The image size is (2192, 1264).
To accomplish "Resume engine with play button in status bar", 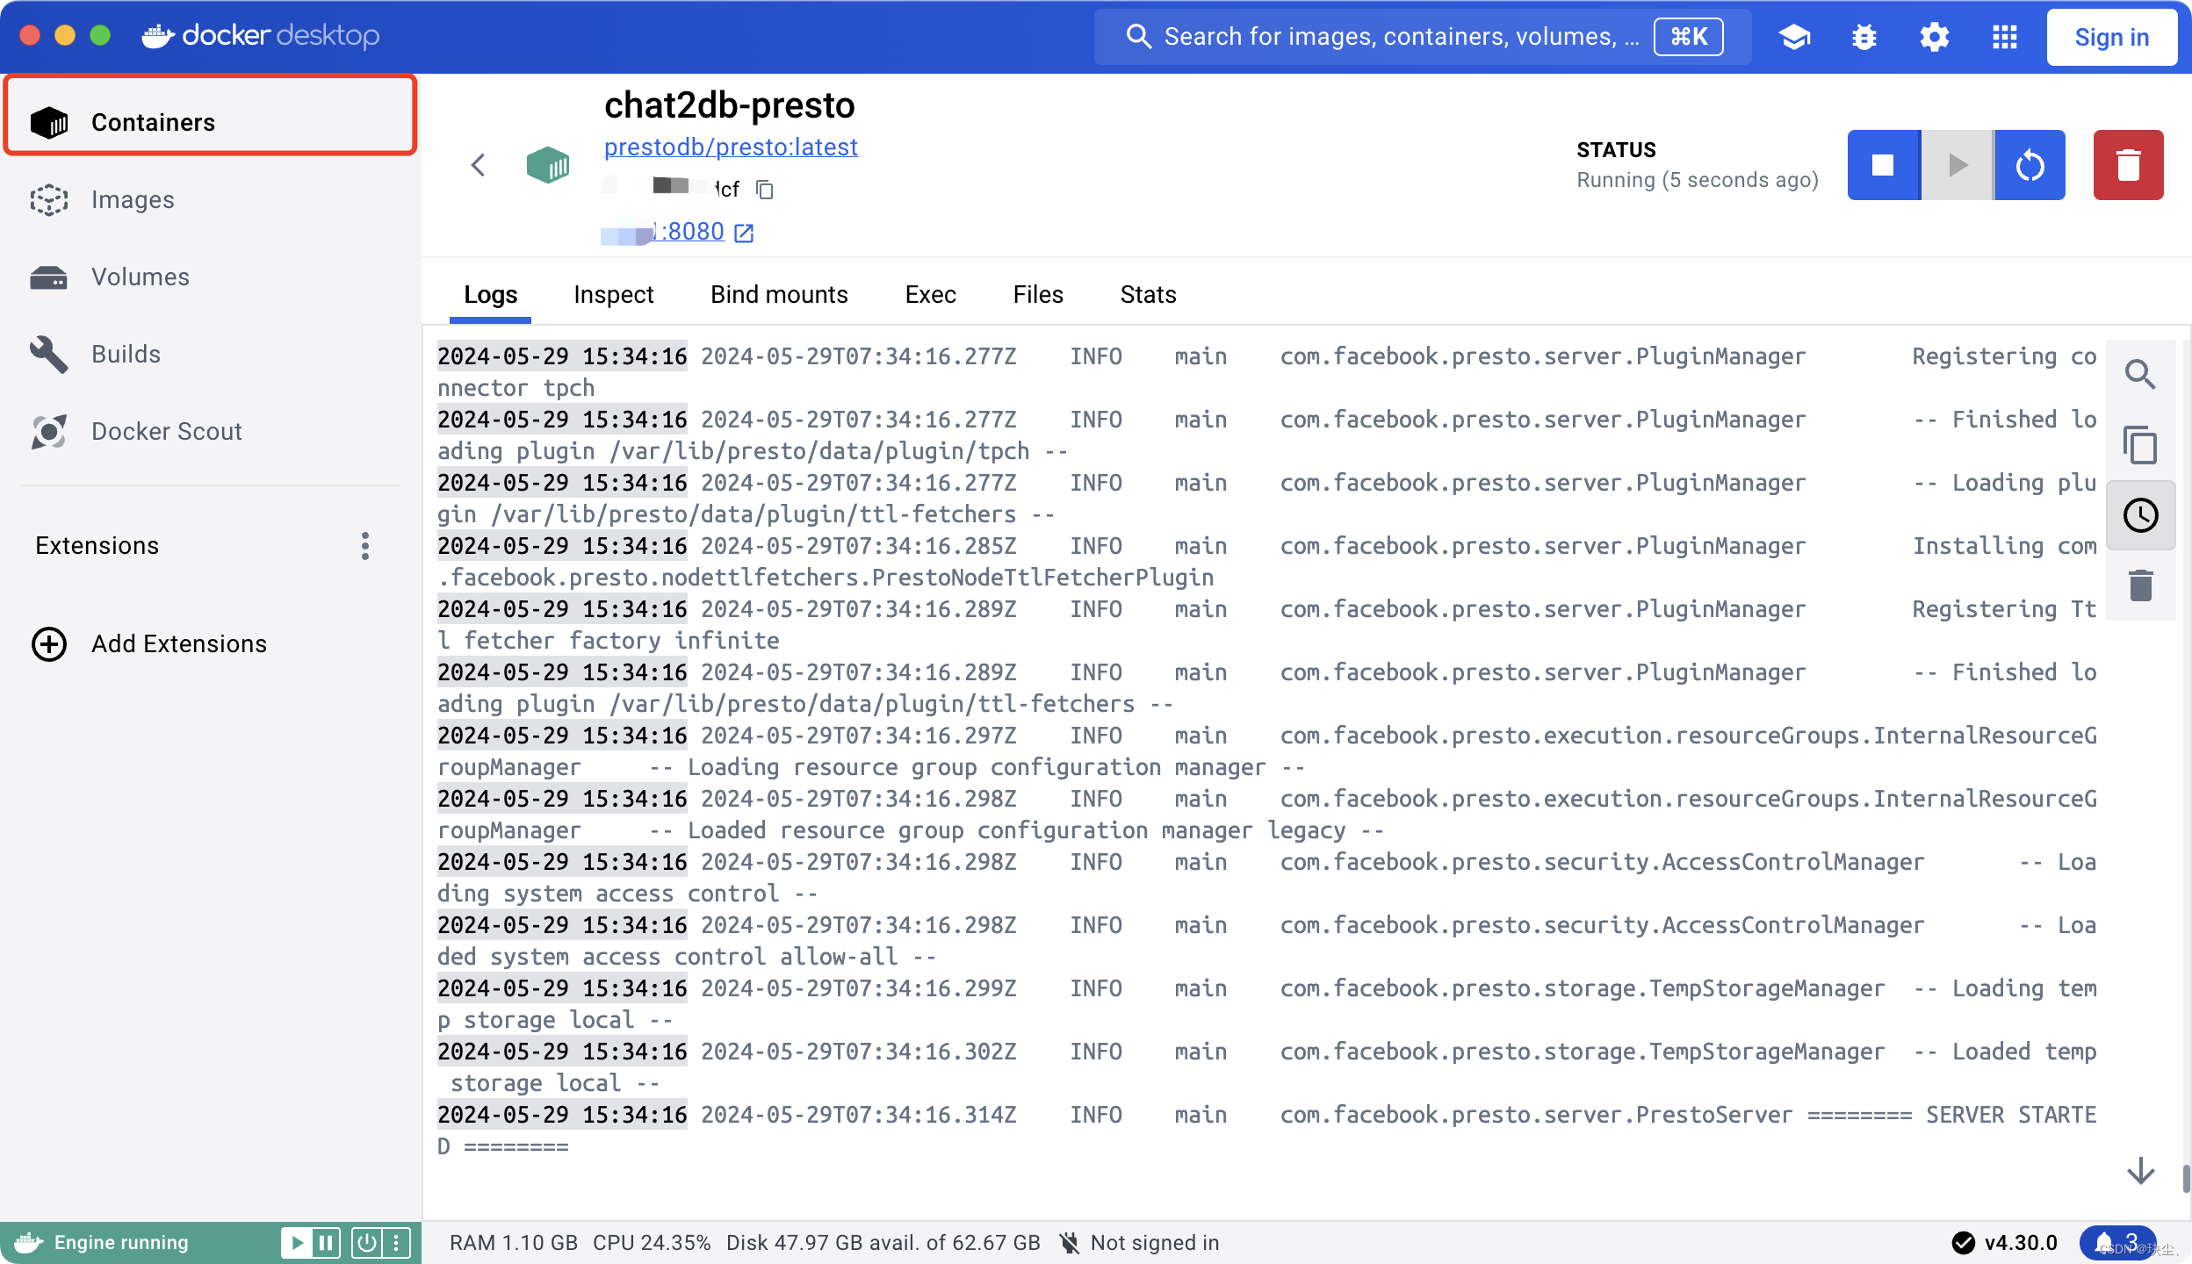I will (x=297, y=1243).
